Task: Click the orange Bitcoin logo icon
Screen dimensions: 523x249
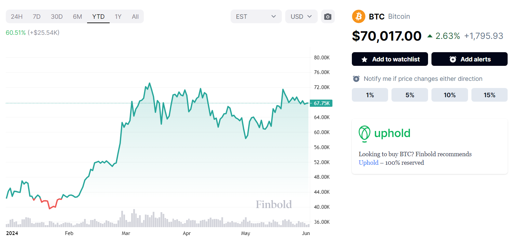Action: pyautogui.click(x=359, y=16)
